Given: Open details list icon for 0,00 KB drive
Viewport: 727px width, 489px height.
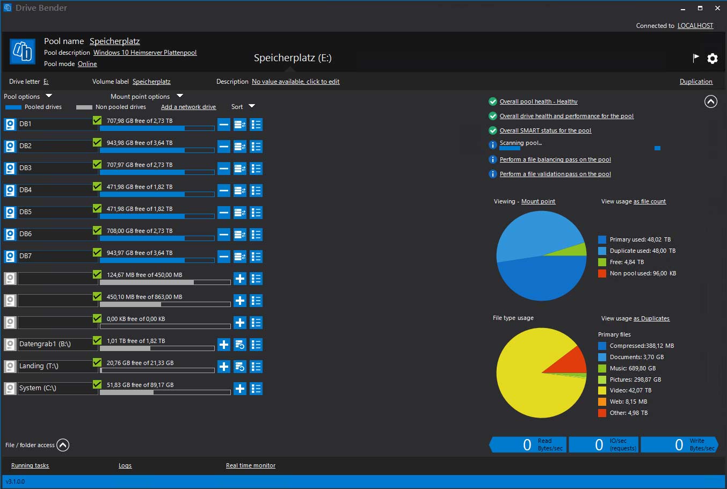Looking at the screenshot, I should coord(256,323).
